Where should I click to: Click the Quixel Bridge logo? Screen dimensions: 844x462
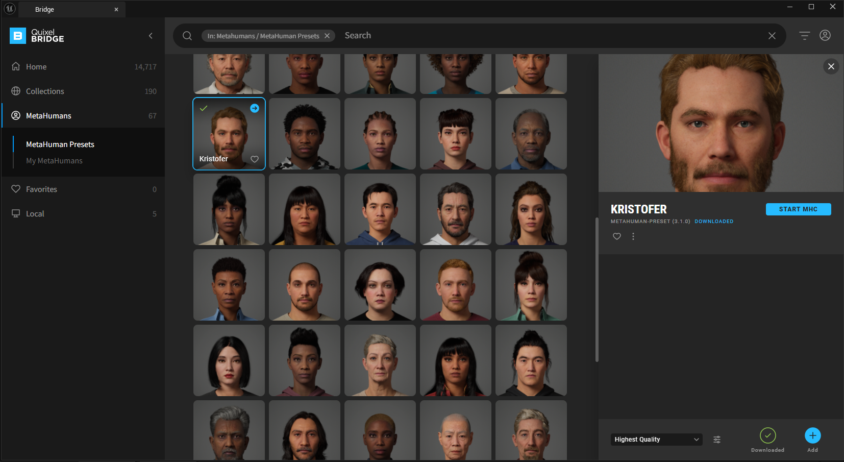[37, 36]
